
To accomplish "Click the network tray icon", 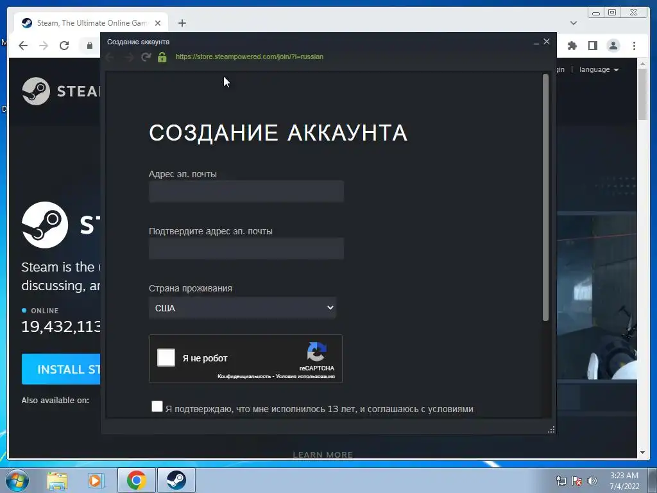I will click(x=561, y=481).
